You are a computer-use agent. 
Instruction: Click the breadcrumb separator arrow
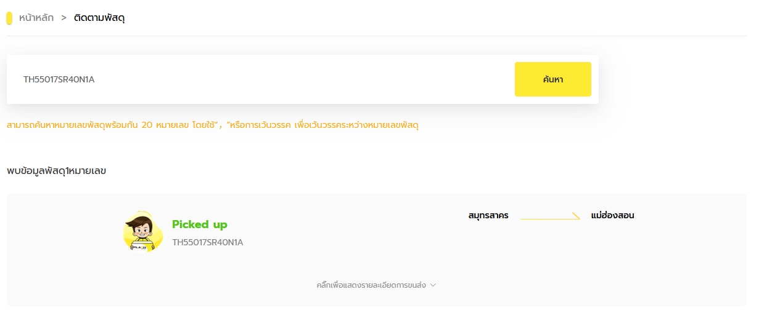pyautogui.click(x=64, y=18)
